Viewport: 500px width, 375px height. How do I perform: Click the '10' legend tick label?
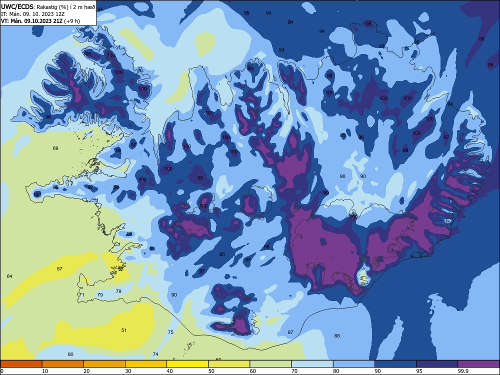coord(45,371)
